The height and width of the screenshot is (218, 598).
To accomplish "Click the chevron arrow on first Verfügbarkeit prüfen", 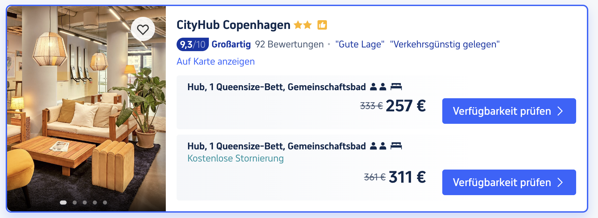I will point(560,111).
